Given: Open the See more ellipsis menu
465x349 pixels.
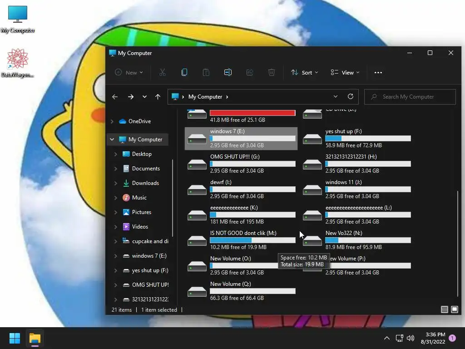Looking at the screenshot, I should [x=378, y=72].
